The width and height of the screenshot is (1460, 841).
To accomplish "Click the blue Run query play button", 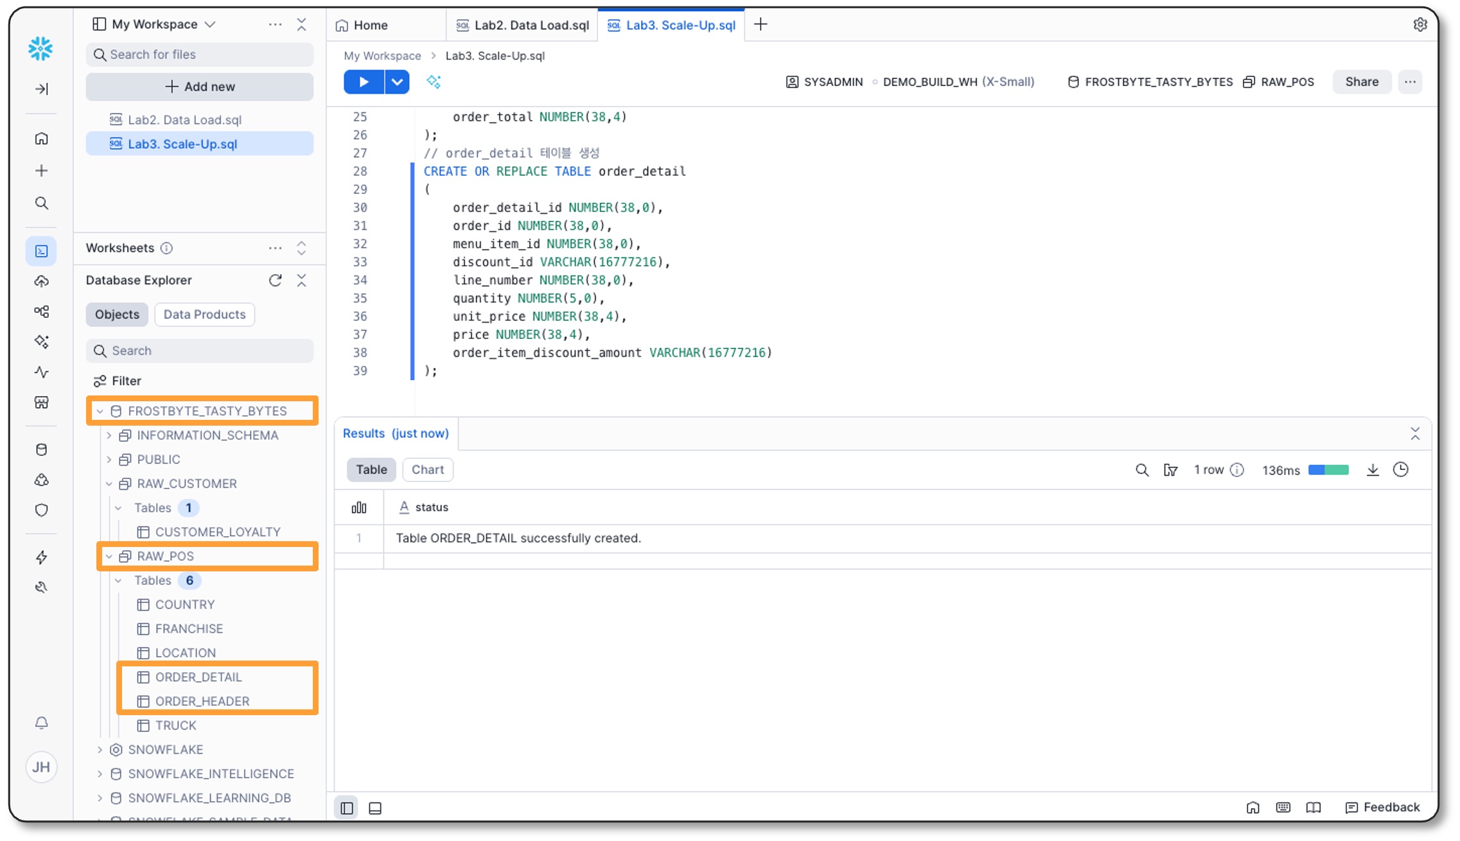I will 364,82.
